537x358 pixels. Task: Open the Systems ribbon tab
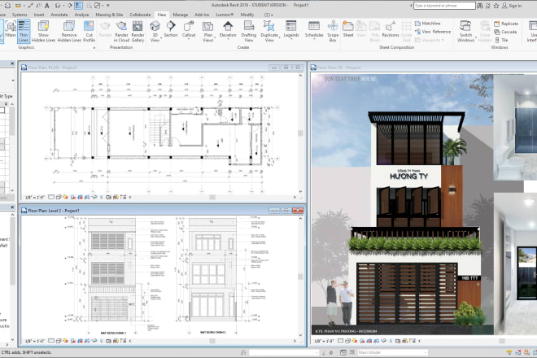tap(20, 15)
